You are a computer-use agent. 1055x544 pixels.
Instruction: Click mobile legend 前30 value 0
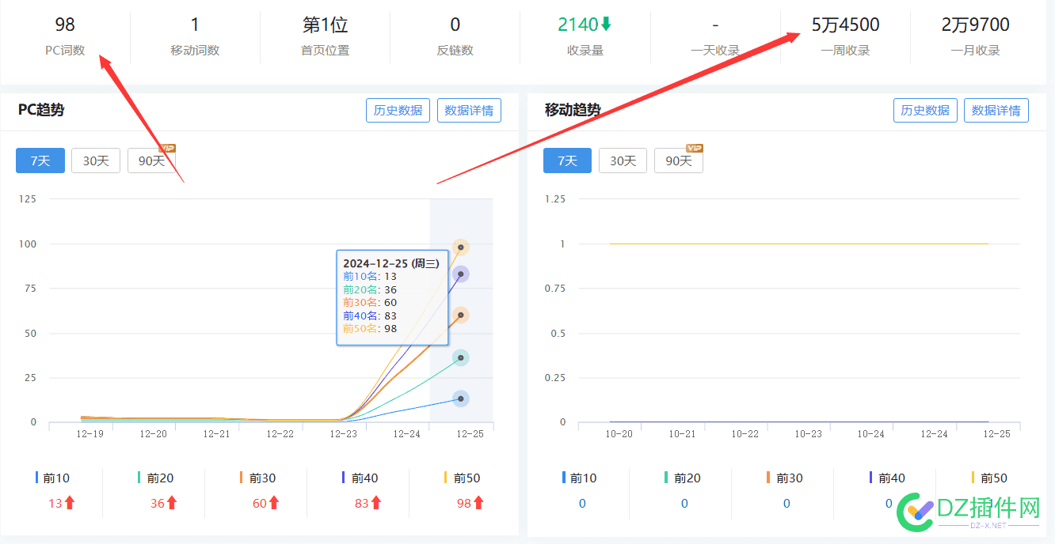coord(786,503)
